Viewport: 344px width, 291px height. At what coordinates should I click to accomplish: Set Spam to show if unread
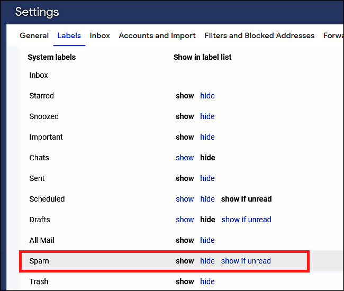(x=246, y=261)
